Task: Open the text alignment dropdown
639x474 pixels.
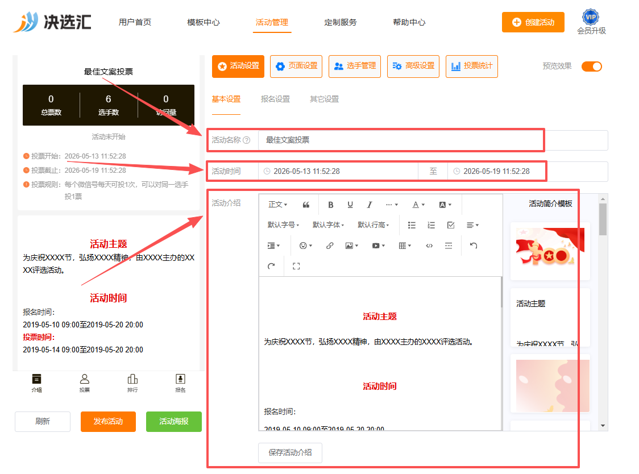Action: tap(472, 225)
